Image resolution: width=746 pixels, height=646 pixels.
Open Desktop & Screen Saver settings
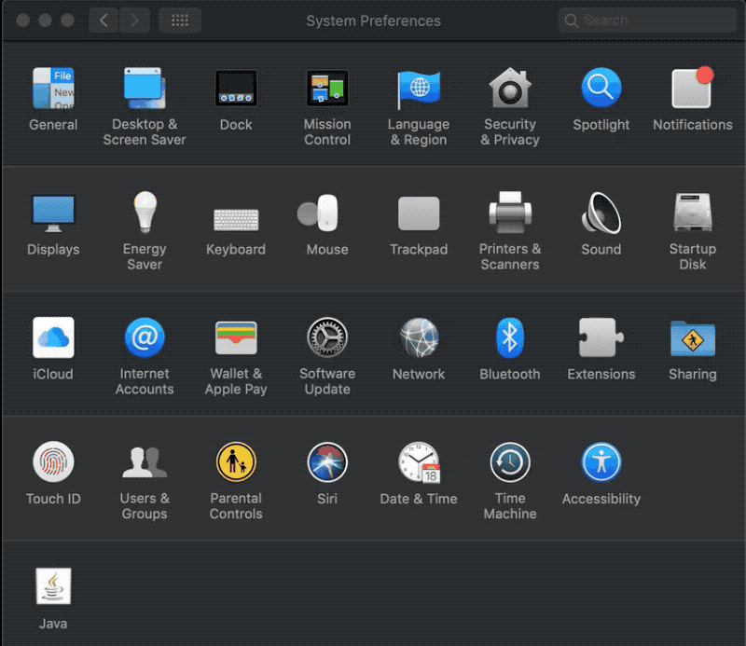(145, 89)
